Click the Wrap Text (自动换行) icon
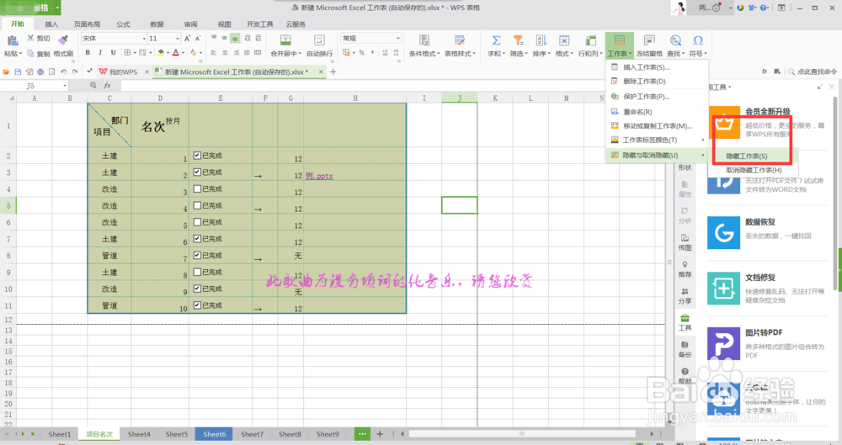 (319, 40)
